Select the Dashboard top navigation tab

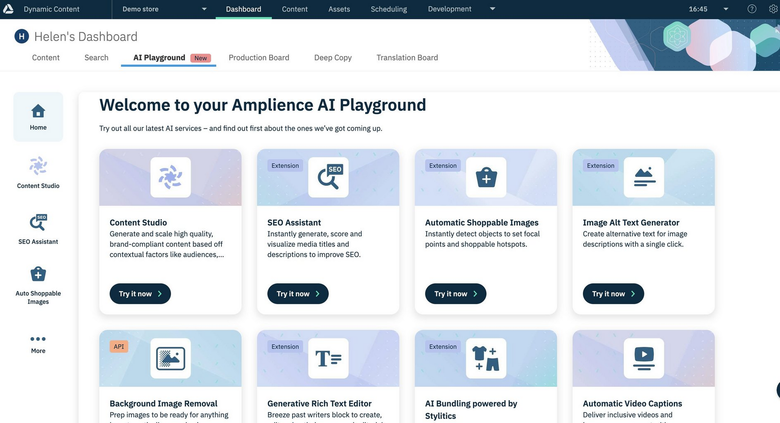coord(244,9)
